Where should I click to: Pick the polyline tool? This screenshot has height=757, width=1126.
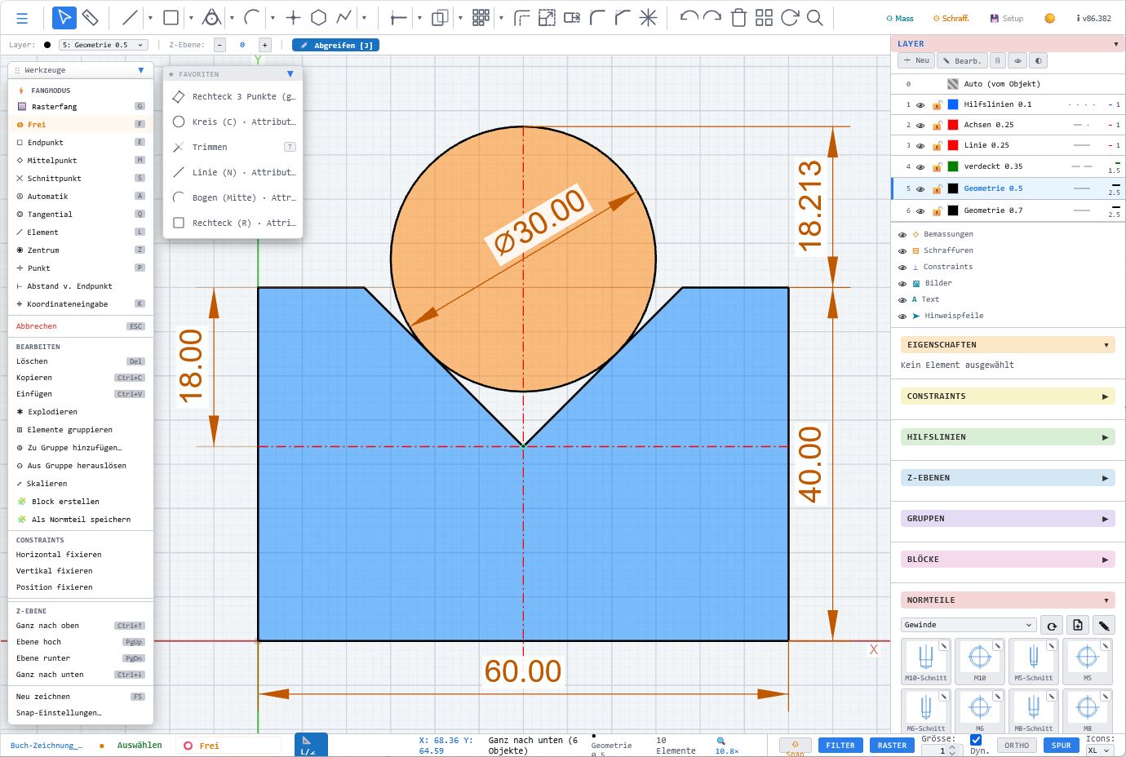[x=344, y=18]
